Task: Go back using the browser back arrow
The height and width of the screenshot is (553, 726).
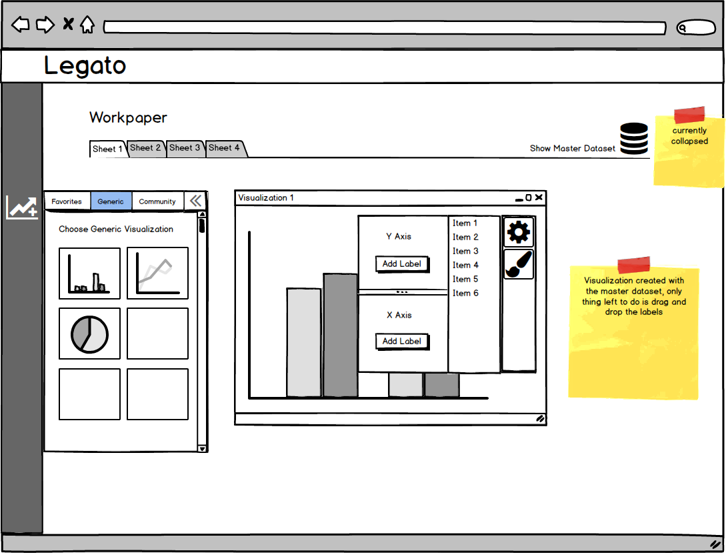Action: [x=21, y=24]
